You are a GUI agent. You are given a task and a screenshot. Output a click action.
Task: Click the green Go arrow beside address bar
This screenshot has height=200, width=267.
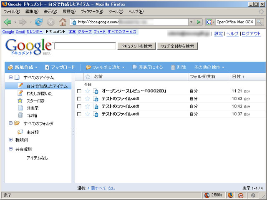[x=199, y=22]
